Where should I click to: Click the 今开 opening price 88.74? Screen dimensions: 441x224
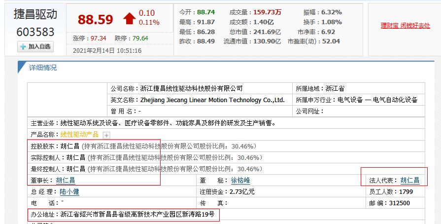tap(206, 12)
